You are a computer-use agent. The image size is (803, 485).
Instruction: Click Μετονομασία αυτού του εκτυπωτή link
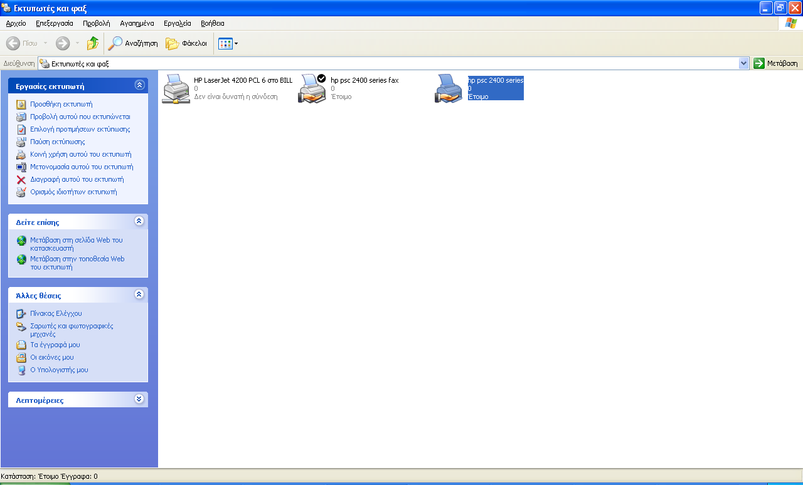pos(82,167)
